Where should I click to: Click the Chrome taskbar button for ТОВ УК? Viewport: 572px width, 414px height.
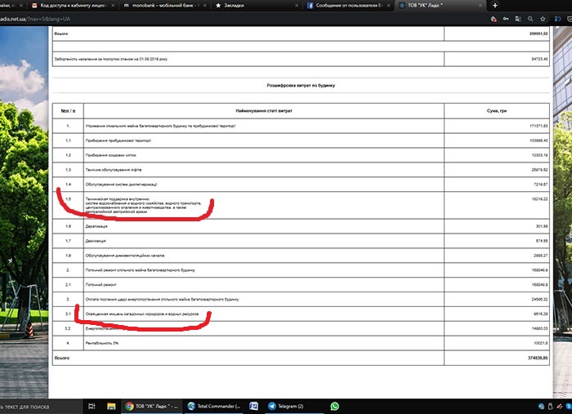pyautogui.click(x=151, y=406)
